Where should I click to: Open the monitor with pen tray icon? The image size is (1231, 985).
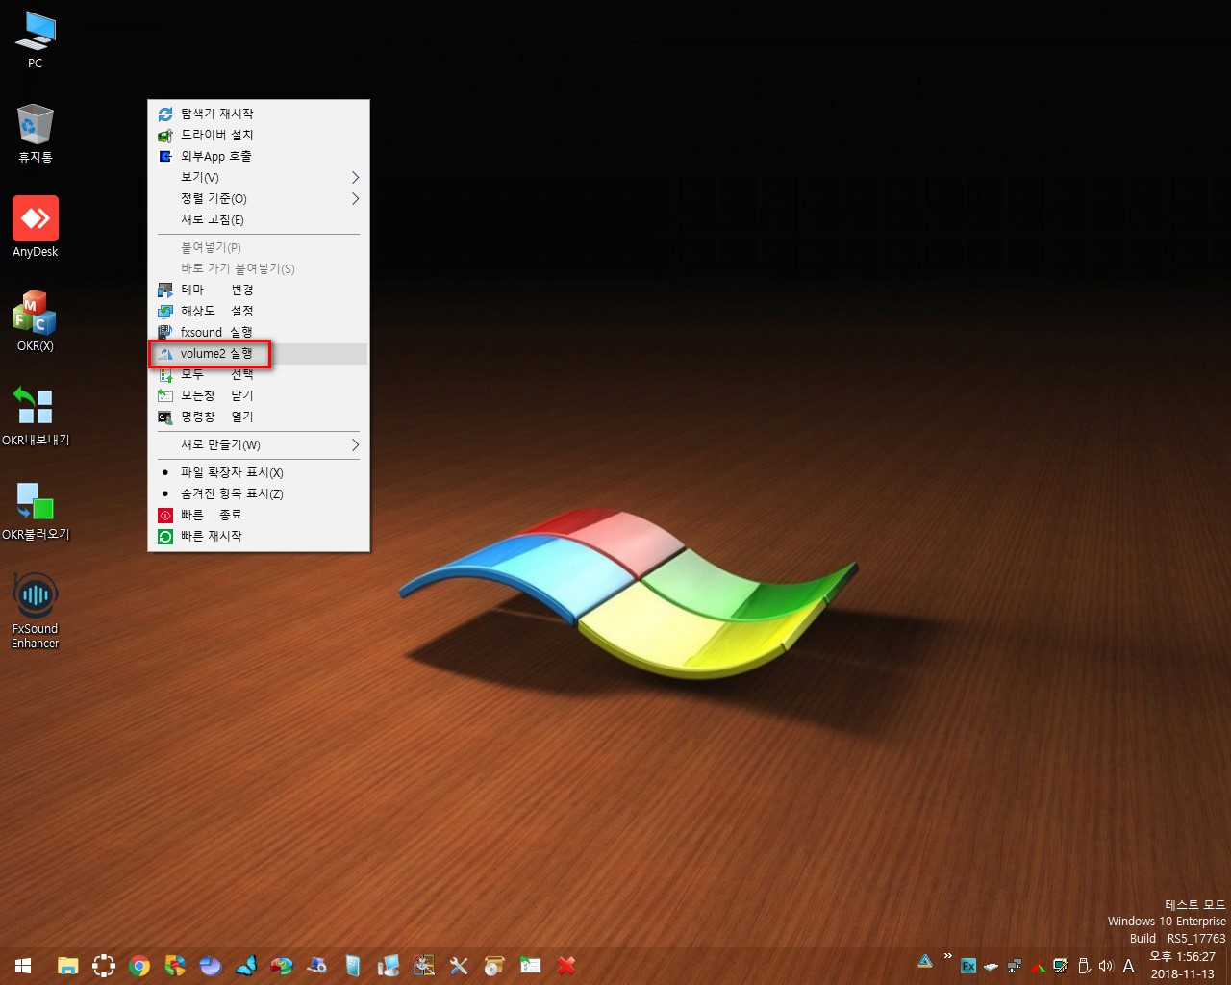pyautogui.click(x=1061, y=966)
